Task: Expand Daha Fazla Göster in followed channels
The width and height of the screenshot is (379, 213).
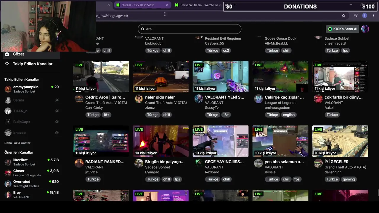Action: tap(17, 143)
